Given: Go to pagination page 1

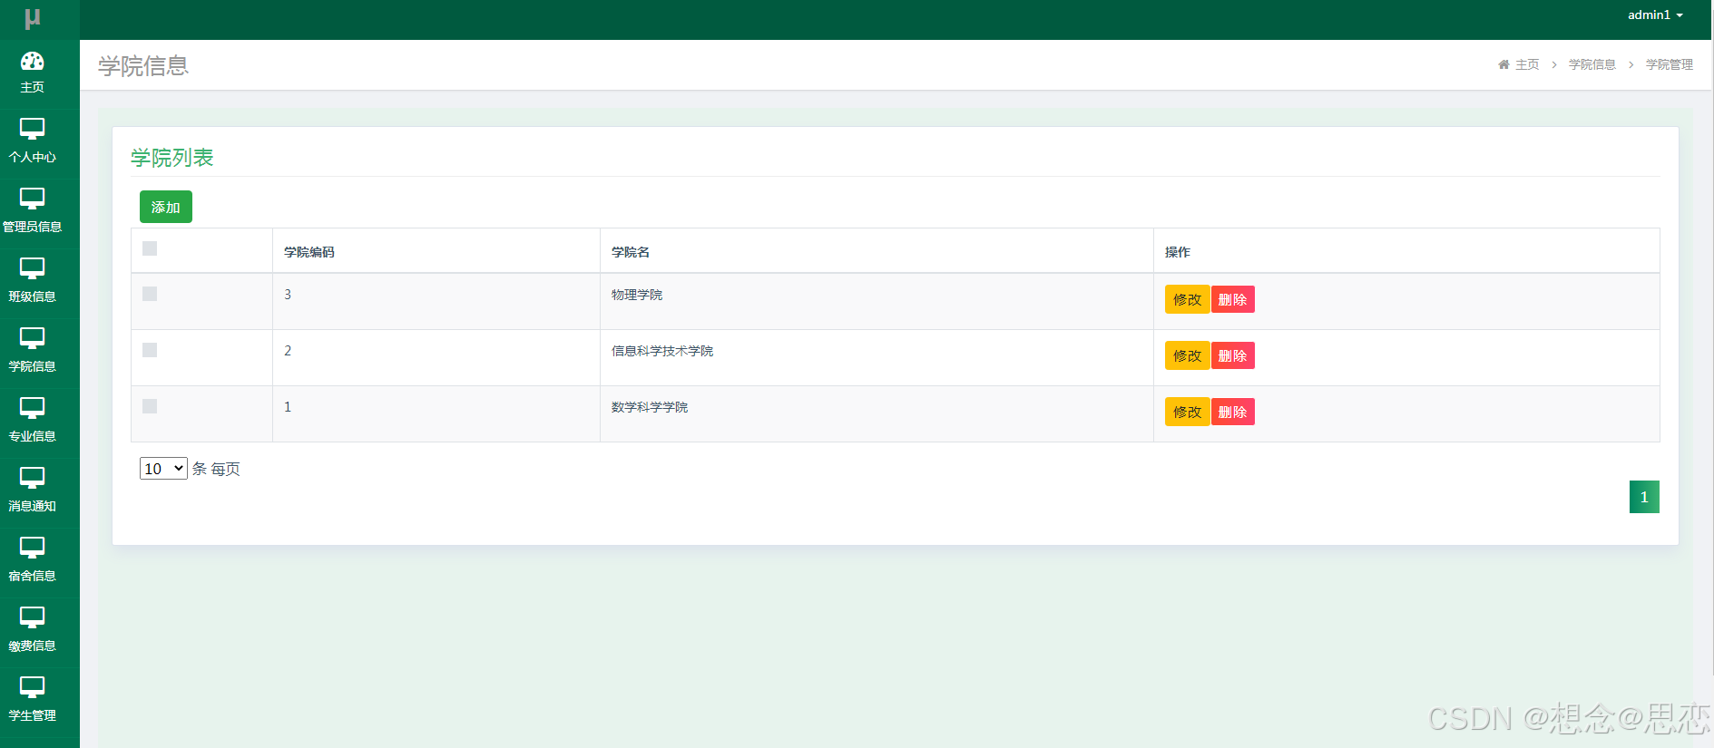Looking at the screenshot, I should 1644,497.
